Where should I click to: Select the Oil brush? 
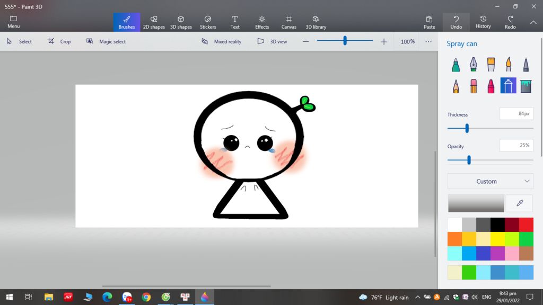(x=491, y=65)
